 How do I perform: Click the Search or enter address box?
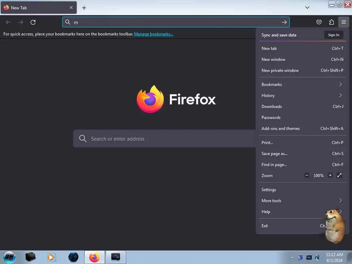164,139
